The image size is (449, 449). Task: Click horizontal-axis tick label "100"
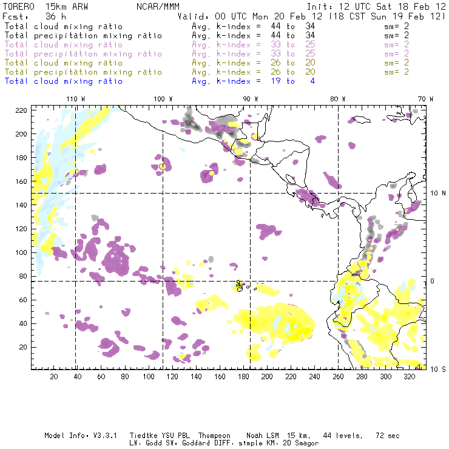149,377
